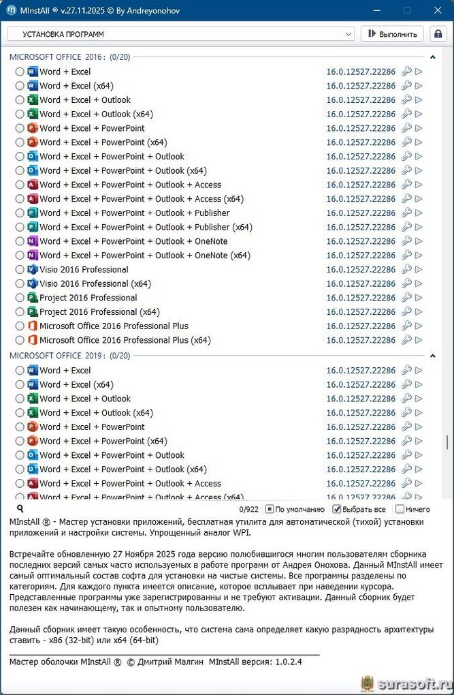Select Microsoft Office 2016 Professional Plus radio button
Screen dimensions: 454x695
click(x=20, y=326)
